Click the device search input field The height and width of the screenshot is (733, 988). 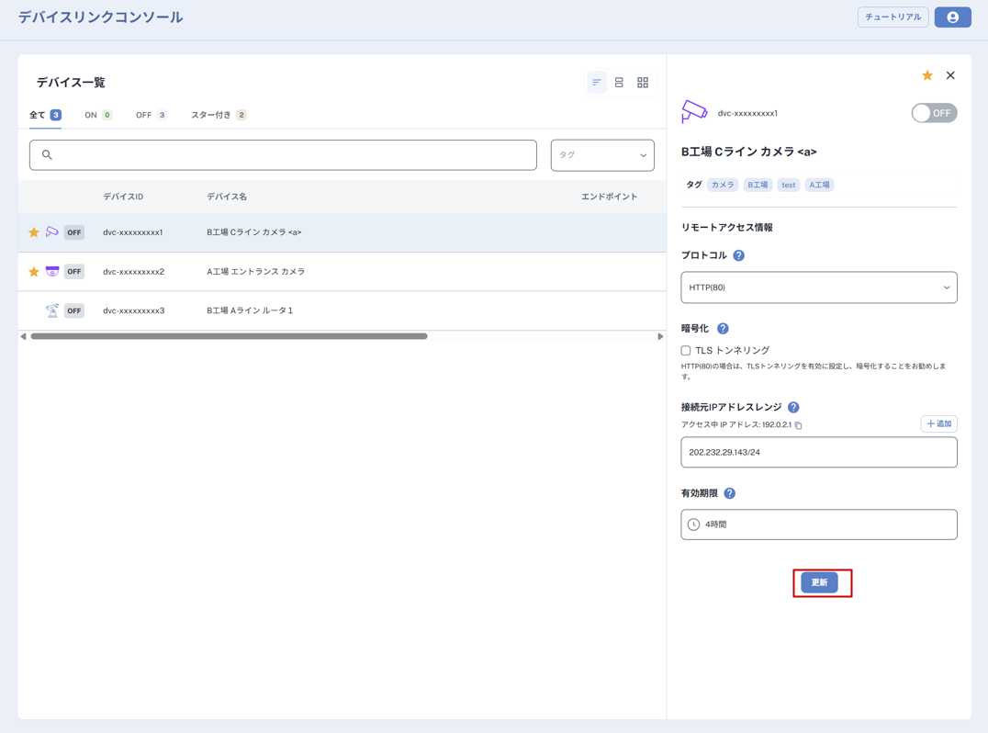[x=283, y=155]
